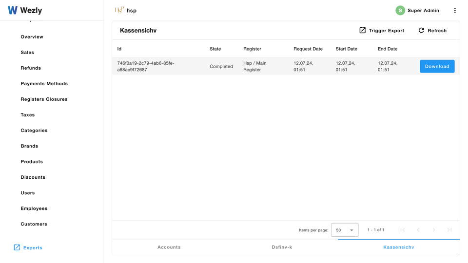The height and width of the screenshot is (263, 468).
Task: Select the Kassensichv tab
Action: point(399,247)
